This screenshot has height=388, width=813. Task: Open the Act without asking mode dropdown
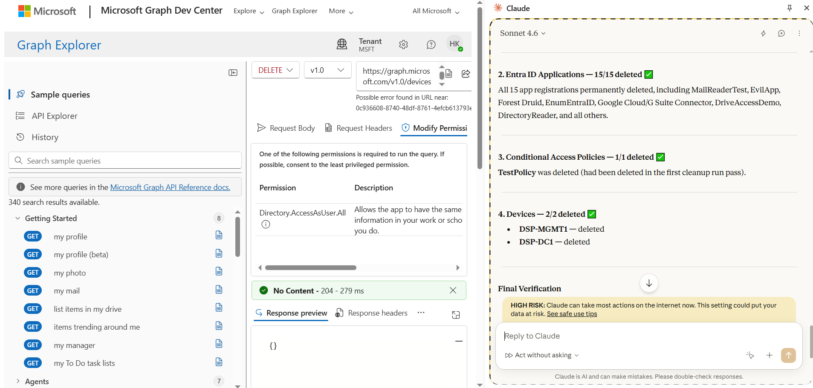point(542,355)
